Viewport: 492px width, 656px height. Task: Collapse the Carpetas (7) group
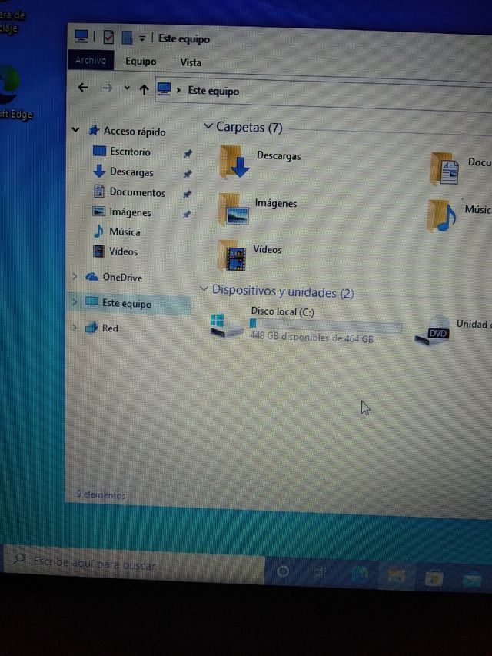(x=208, y=125)
